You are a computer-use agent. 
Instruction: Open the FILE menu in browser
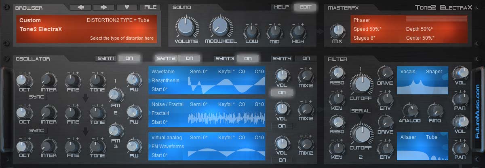tap(150, 7)
